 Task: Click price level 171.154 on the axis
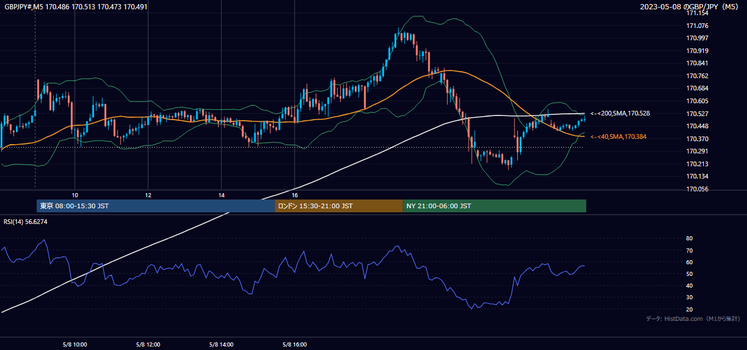(697, 13)
